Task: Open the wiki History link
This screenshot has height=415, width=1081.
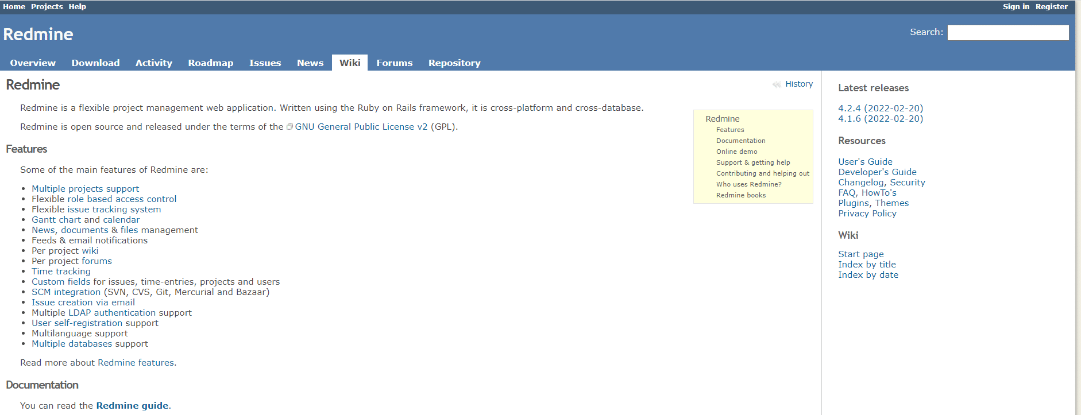Action: pos(799,84)
